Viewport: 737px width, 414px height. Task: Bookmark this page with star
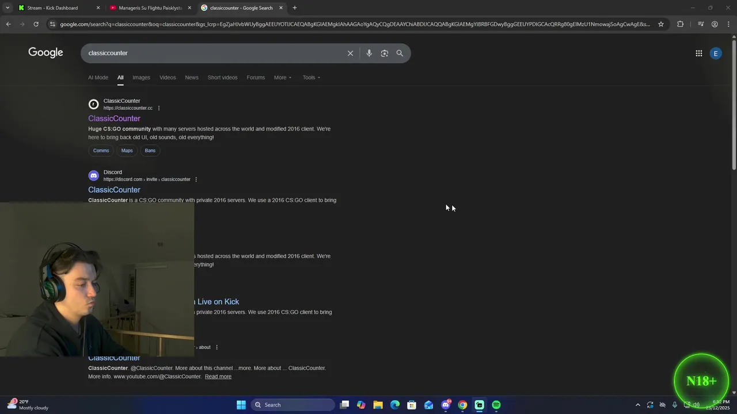660,24
